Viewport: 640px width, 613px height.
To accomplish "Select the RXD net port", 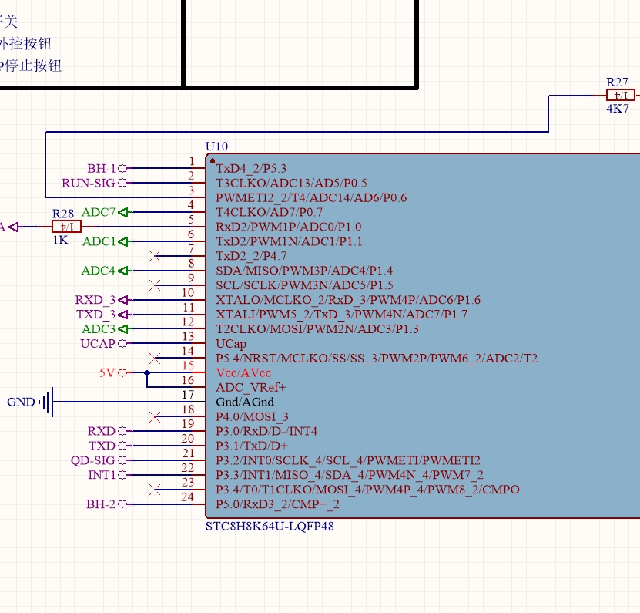I will (x=107, y=431).
